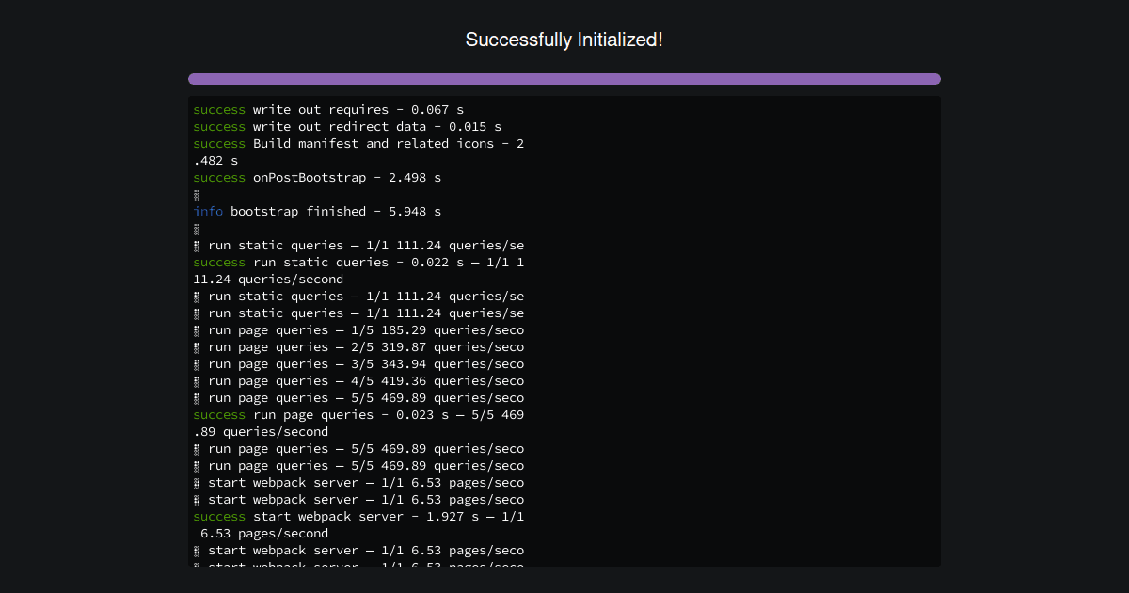The height and width of the screenshot is (593, 1129).
Task: Click the '2/5 319.87 queries/seco' line
Action: pos(362,346)
